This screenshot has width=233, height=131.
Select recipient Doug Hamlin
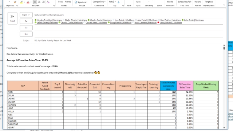pyautogui.click(x=121, y=23)
